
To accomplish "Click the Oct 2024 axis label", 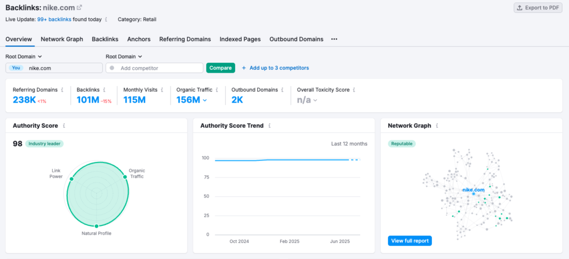I will (239, 241).
